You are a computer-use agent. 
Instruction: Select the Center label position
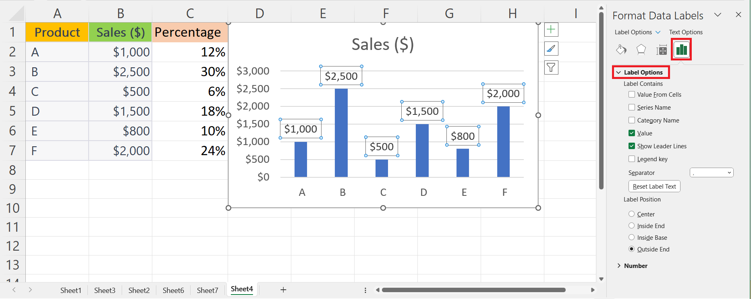point(632,214)
